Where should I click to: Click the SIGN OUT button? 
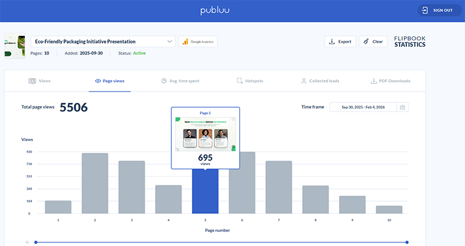[440, 10]
